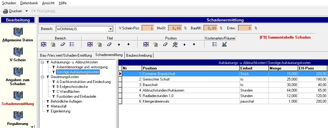Image resolution: width=328 pixels, height=128 pixels.
Task: Move Titel down with the down arrow
Action: pyautogui.click(x=128, y=44)
